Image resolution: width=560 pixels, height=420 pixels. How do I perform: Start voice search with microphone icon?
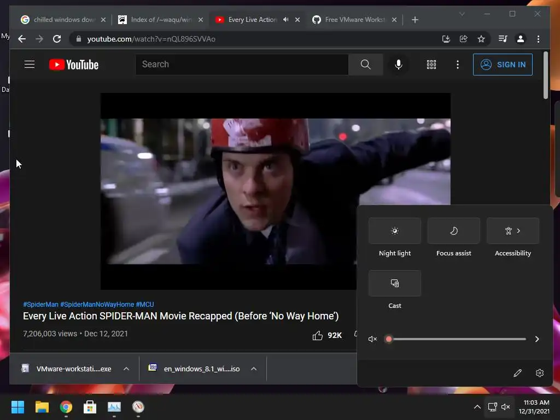tap(399, 65)
